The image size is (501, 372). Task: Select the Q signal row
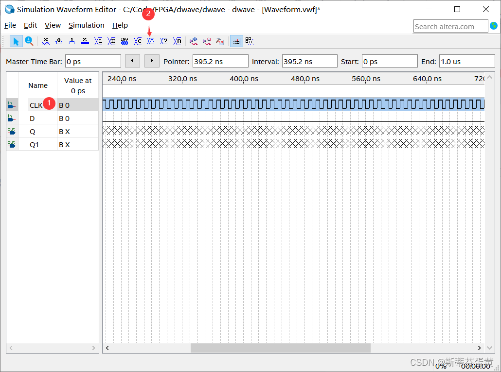point(53,132)
